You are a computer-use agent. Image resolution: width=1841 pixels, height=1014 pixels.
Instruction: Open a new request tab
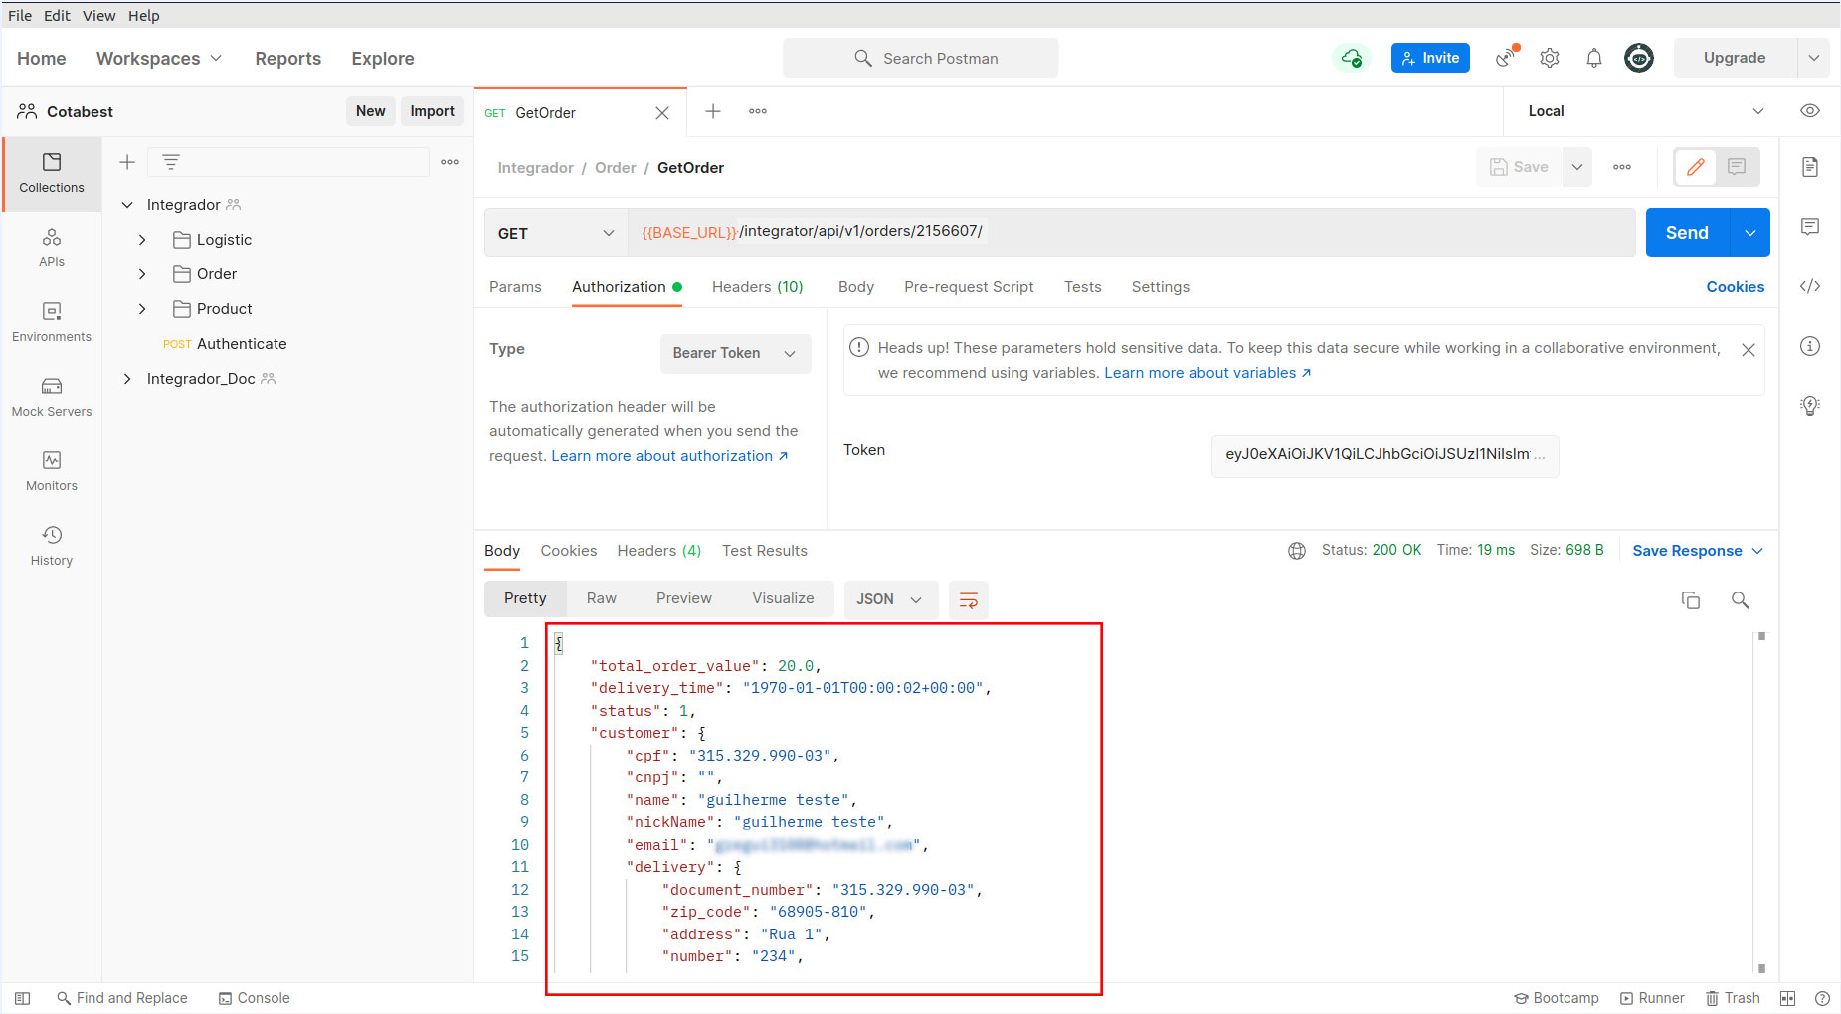pos(712,111)
